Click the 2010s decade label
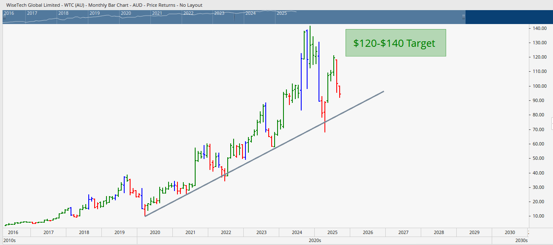The width and height of the screenshot is (553, 245). [9, 240]
